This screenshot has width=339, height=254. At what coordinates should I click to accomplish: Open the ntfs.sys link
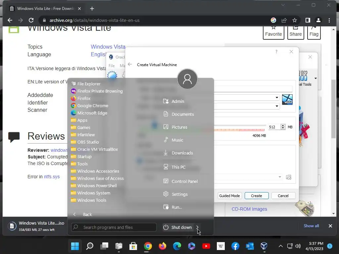point(52,177)
